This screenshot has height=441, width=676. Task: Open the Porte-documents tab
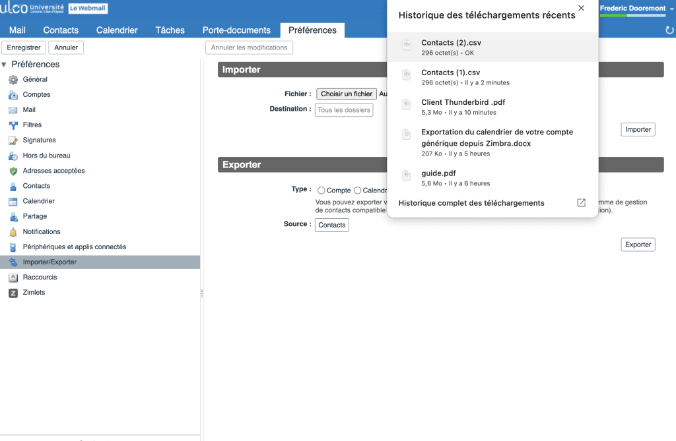click(x=236, y=30)
